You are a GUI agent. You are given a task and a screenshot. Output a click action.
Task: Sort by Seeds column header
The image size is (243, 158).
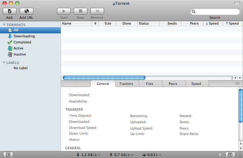(170, 23)
